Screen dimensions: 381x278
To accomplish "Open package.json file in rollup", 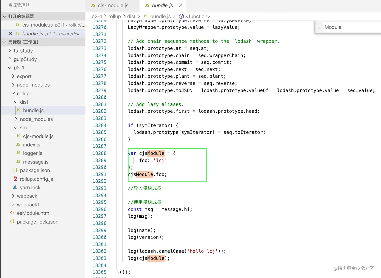I will tap(35, 170).
